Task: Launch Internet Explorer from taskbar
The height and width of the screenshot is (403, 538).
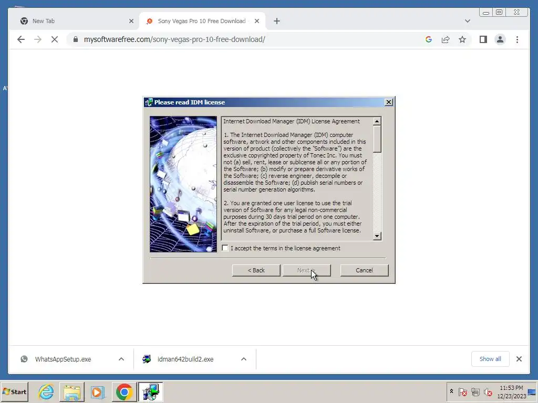Action: 46,391
